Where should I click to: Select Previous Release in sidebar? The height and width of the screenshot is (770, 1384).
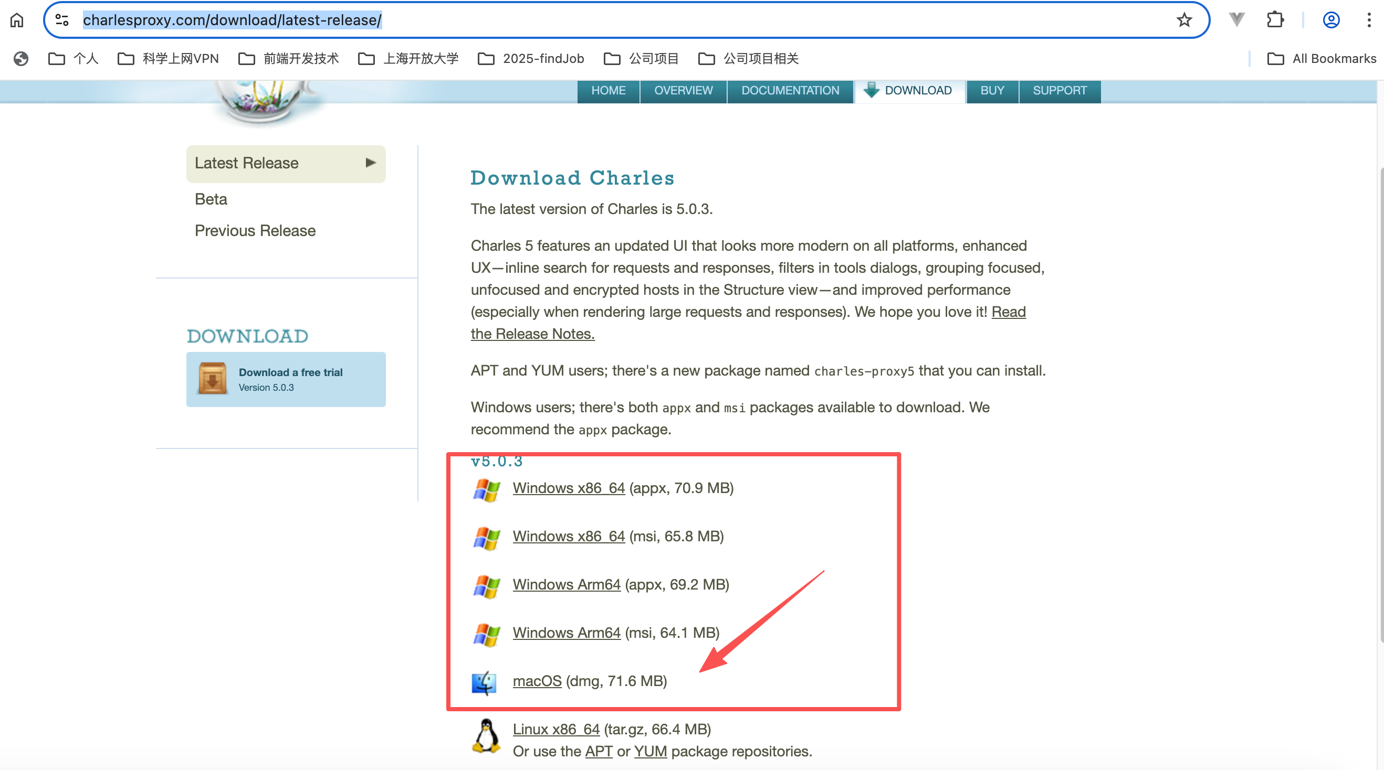[255, 231]
